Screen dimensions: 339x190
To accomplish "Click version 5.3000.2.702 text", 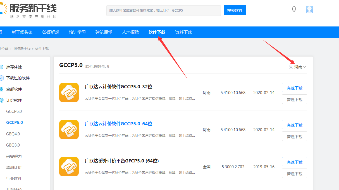I will (233, 167).
